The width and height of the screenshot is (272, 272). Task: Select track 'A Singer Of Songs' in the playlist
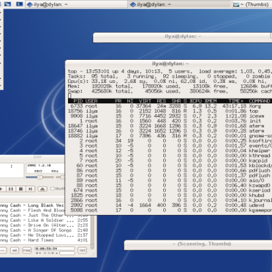44,231
